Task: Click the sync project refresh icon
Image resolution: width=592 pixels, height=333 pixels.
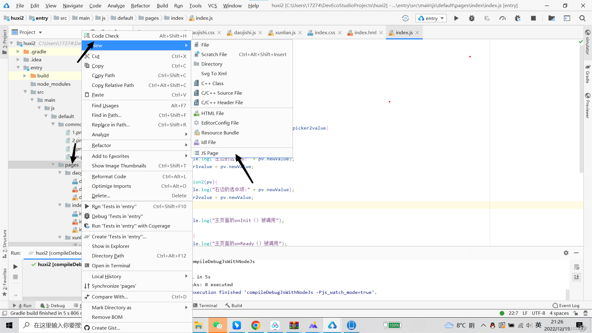Action: pos(405,18)
